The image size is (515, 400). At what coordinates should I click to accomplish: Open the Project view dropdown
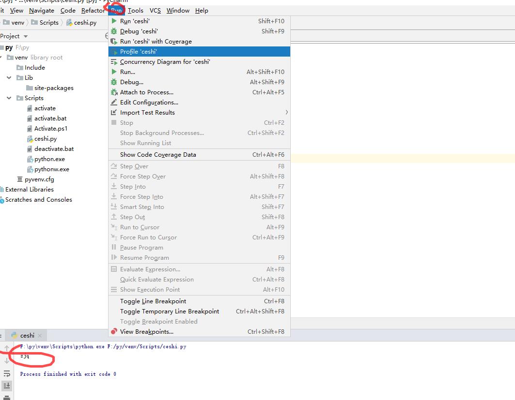point(26,36)
